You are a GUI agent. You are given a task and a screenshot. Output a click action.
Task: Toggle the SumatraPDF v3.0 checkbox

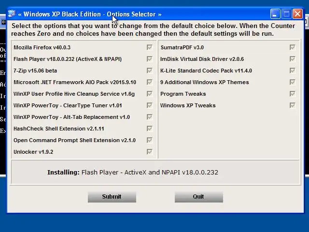tap(293, 47)
